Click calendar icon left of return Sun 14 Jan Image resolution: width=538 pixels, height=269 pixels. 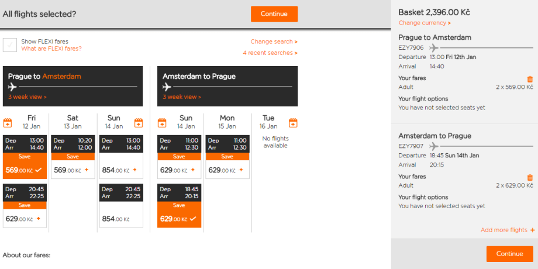pyautogui.click(x=162, y=123)
